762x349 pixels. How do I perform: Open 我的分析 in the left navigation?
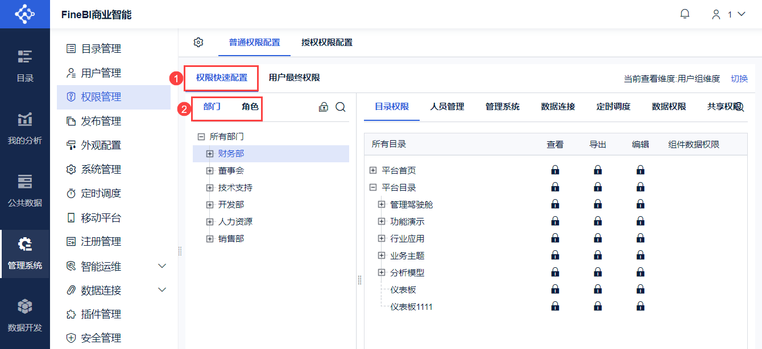[24, 128]
